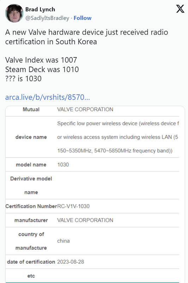Image resolution: width=188 pixels, height=283 pixels.
Task: Click the ??? is 1030 line
Action: (23, 79)
